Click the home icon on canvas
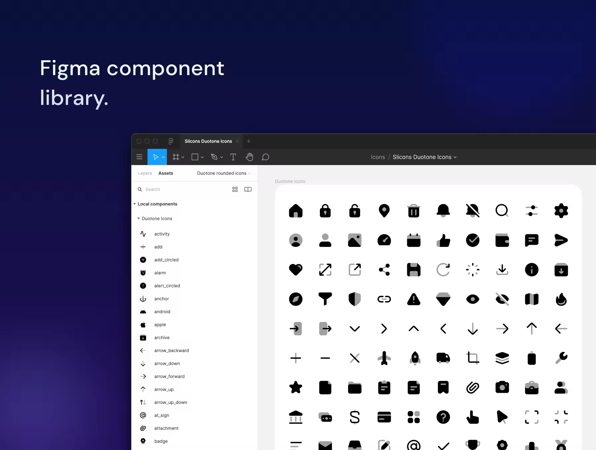596x450 pixels. pyautogui.click(x=296, y=210)
